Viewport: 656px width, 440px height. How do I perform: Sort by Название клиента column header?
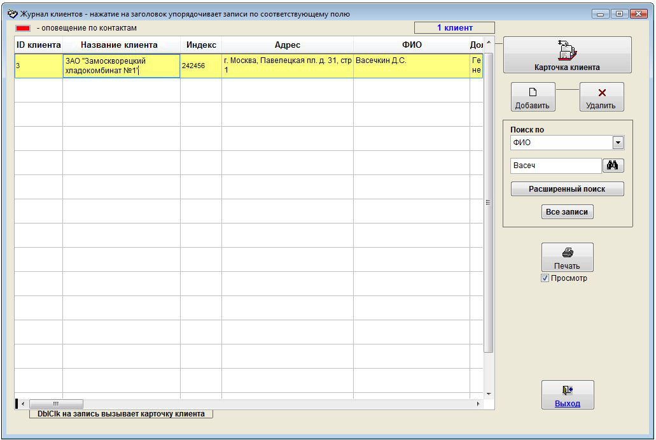point(119,45)
